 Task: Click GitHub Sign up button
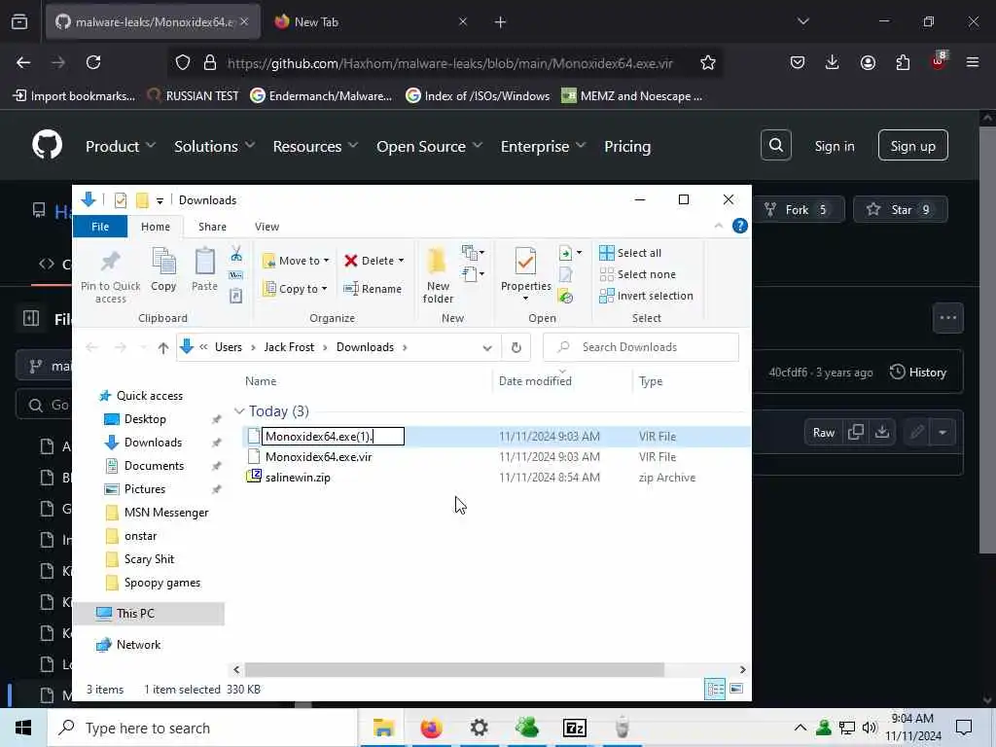(912, 146)
